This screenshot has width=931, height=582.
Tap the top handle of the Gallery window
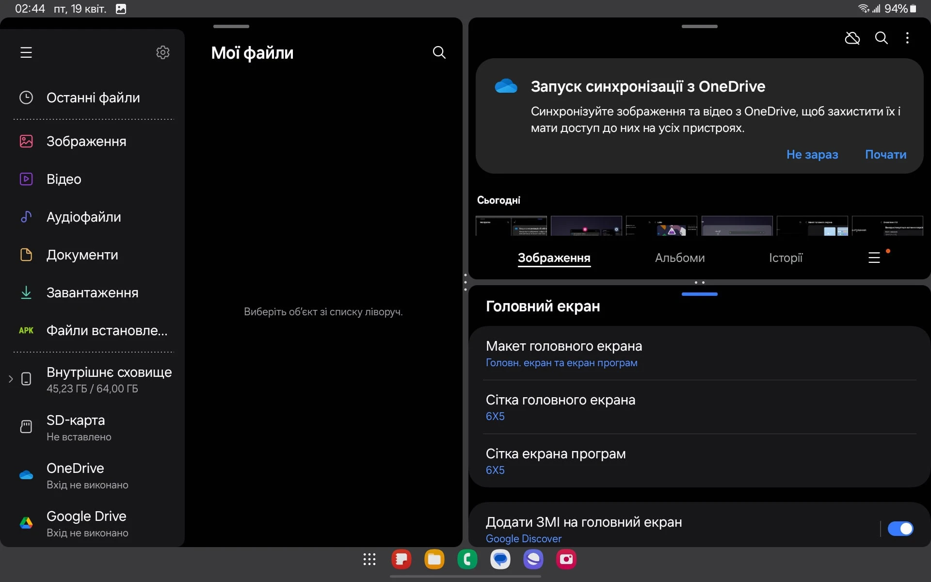pyautogui.click(x=700, y=26)
